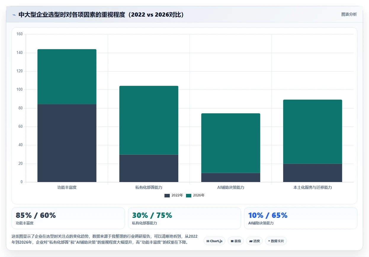Click the description paragraph starting 这张图显示了
369x257 pixels.
coord(104,239)
